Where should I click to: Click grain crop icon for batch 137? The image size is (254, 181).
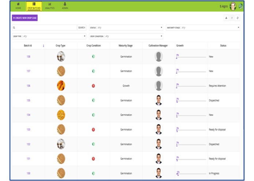[61, 71]
